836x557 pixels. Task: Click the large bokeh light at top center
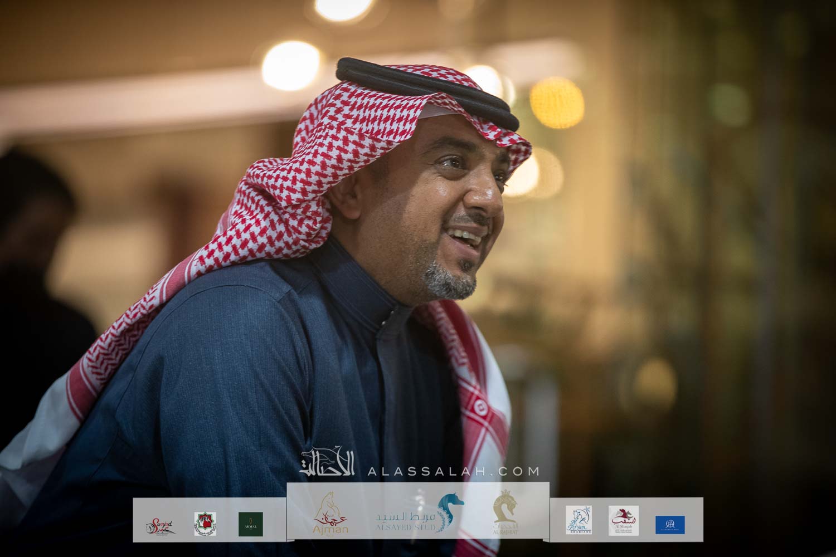(291, 66)
